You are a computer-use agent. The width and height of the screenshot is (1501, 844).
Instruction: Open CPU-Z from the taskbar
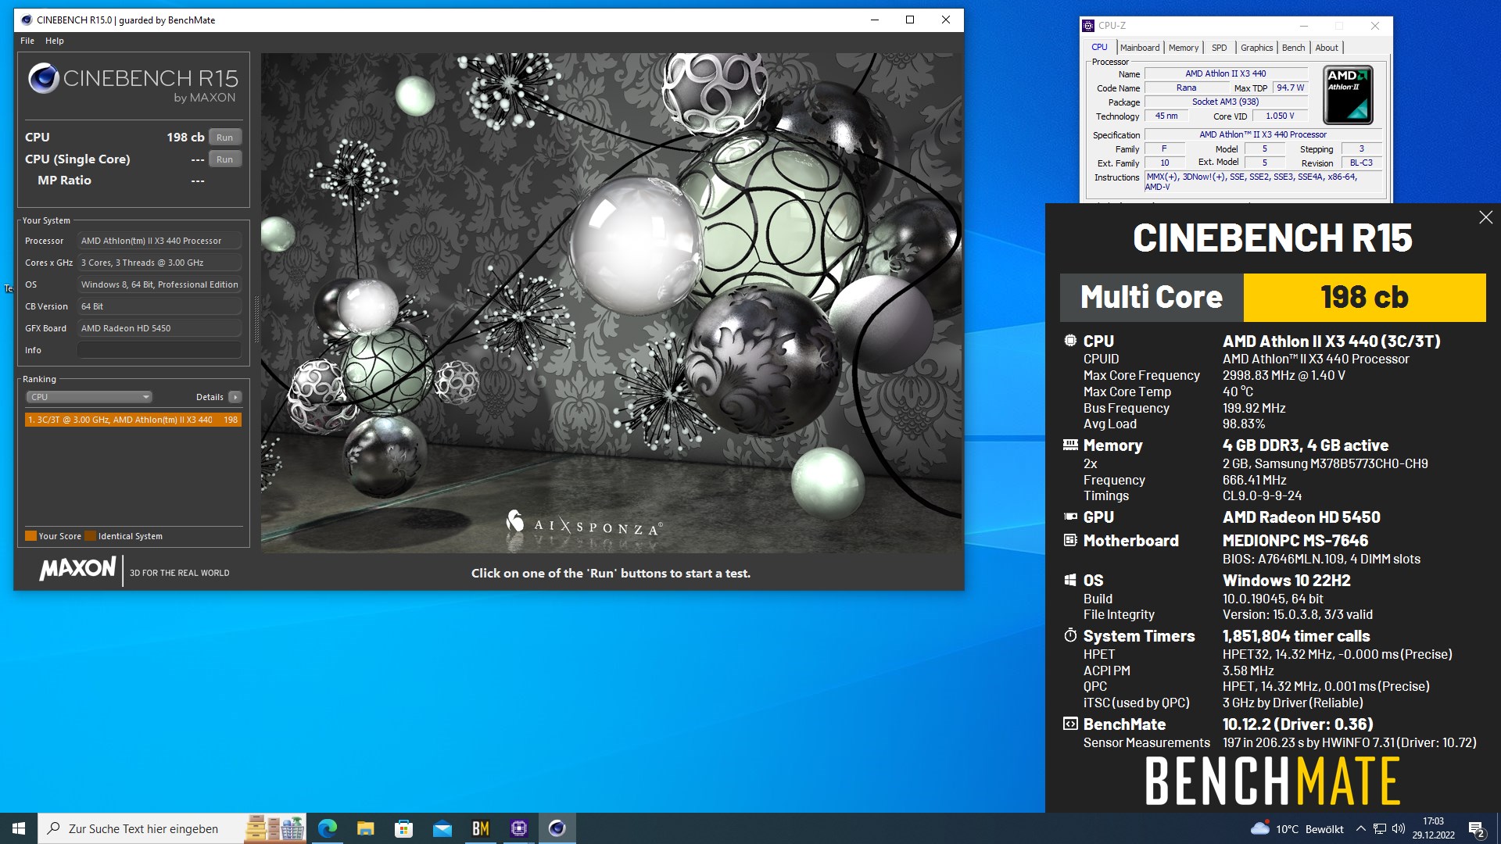518,828
